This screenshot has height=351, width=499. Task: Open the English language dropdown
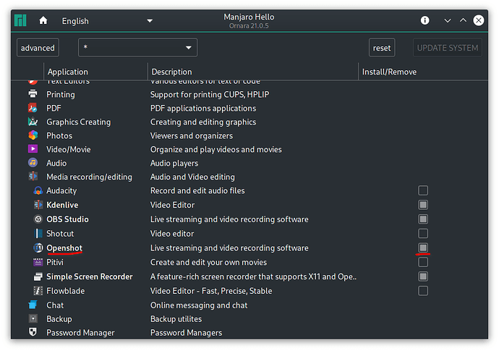[x=107, y=21]
